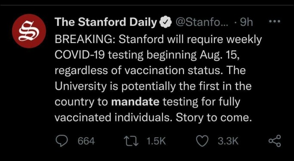Retweet using the arrows icon
This screenshot has width=294, height=161.
click(131, 141)
